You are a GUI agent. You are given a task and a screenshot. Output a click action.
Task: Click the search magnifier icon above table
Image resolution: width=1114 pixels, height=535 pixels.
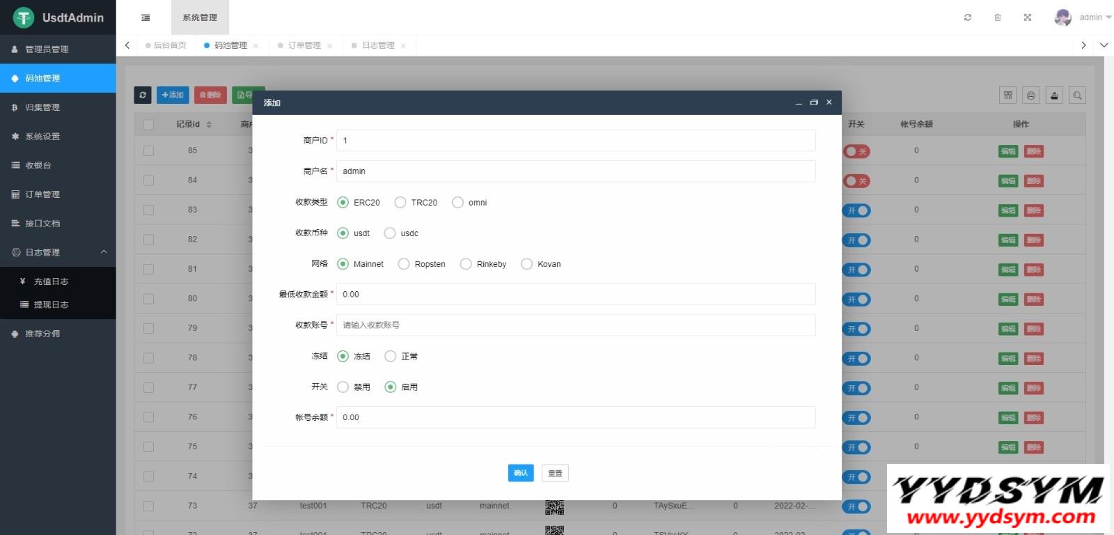click(1077, 95)
